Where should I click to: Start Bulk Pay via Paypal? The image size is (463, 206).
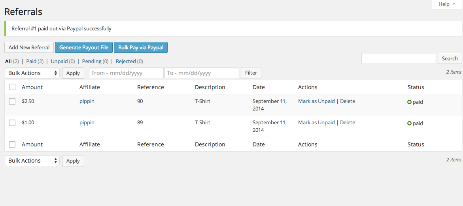tap(141, 47)
